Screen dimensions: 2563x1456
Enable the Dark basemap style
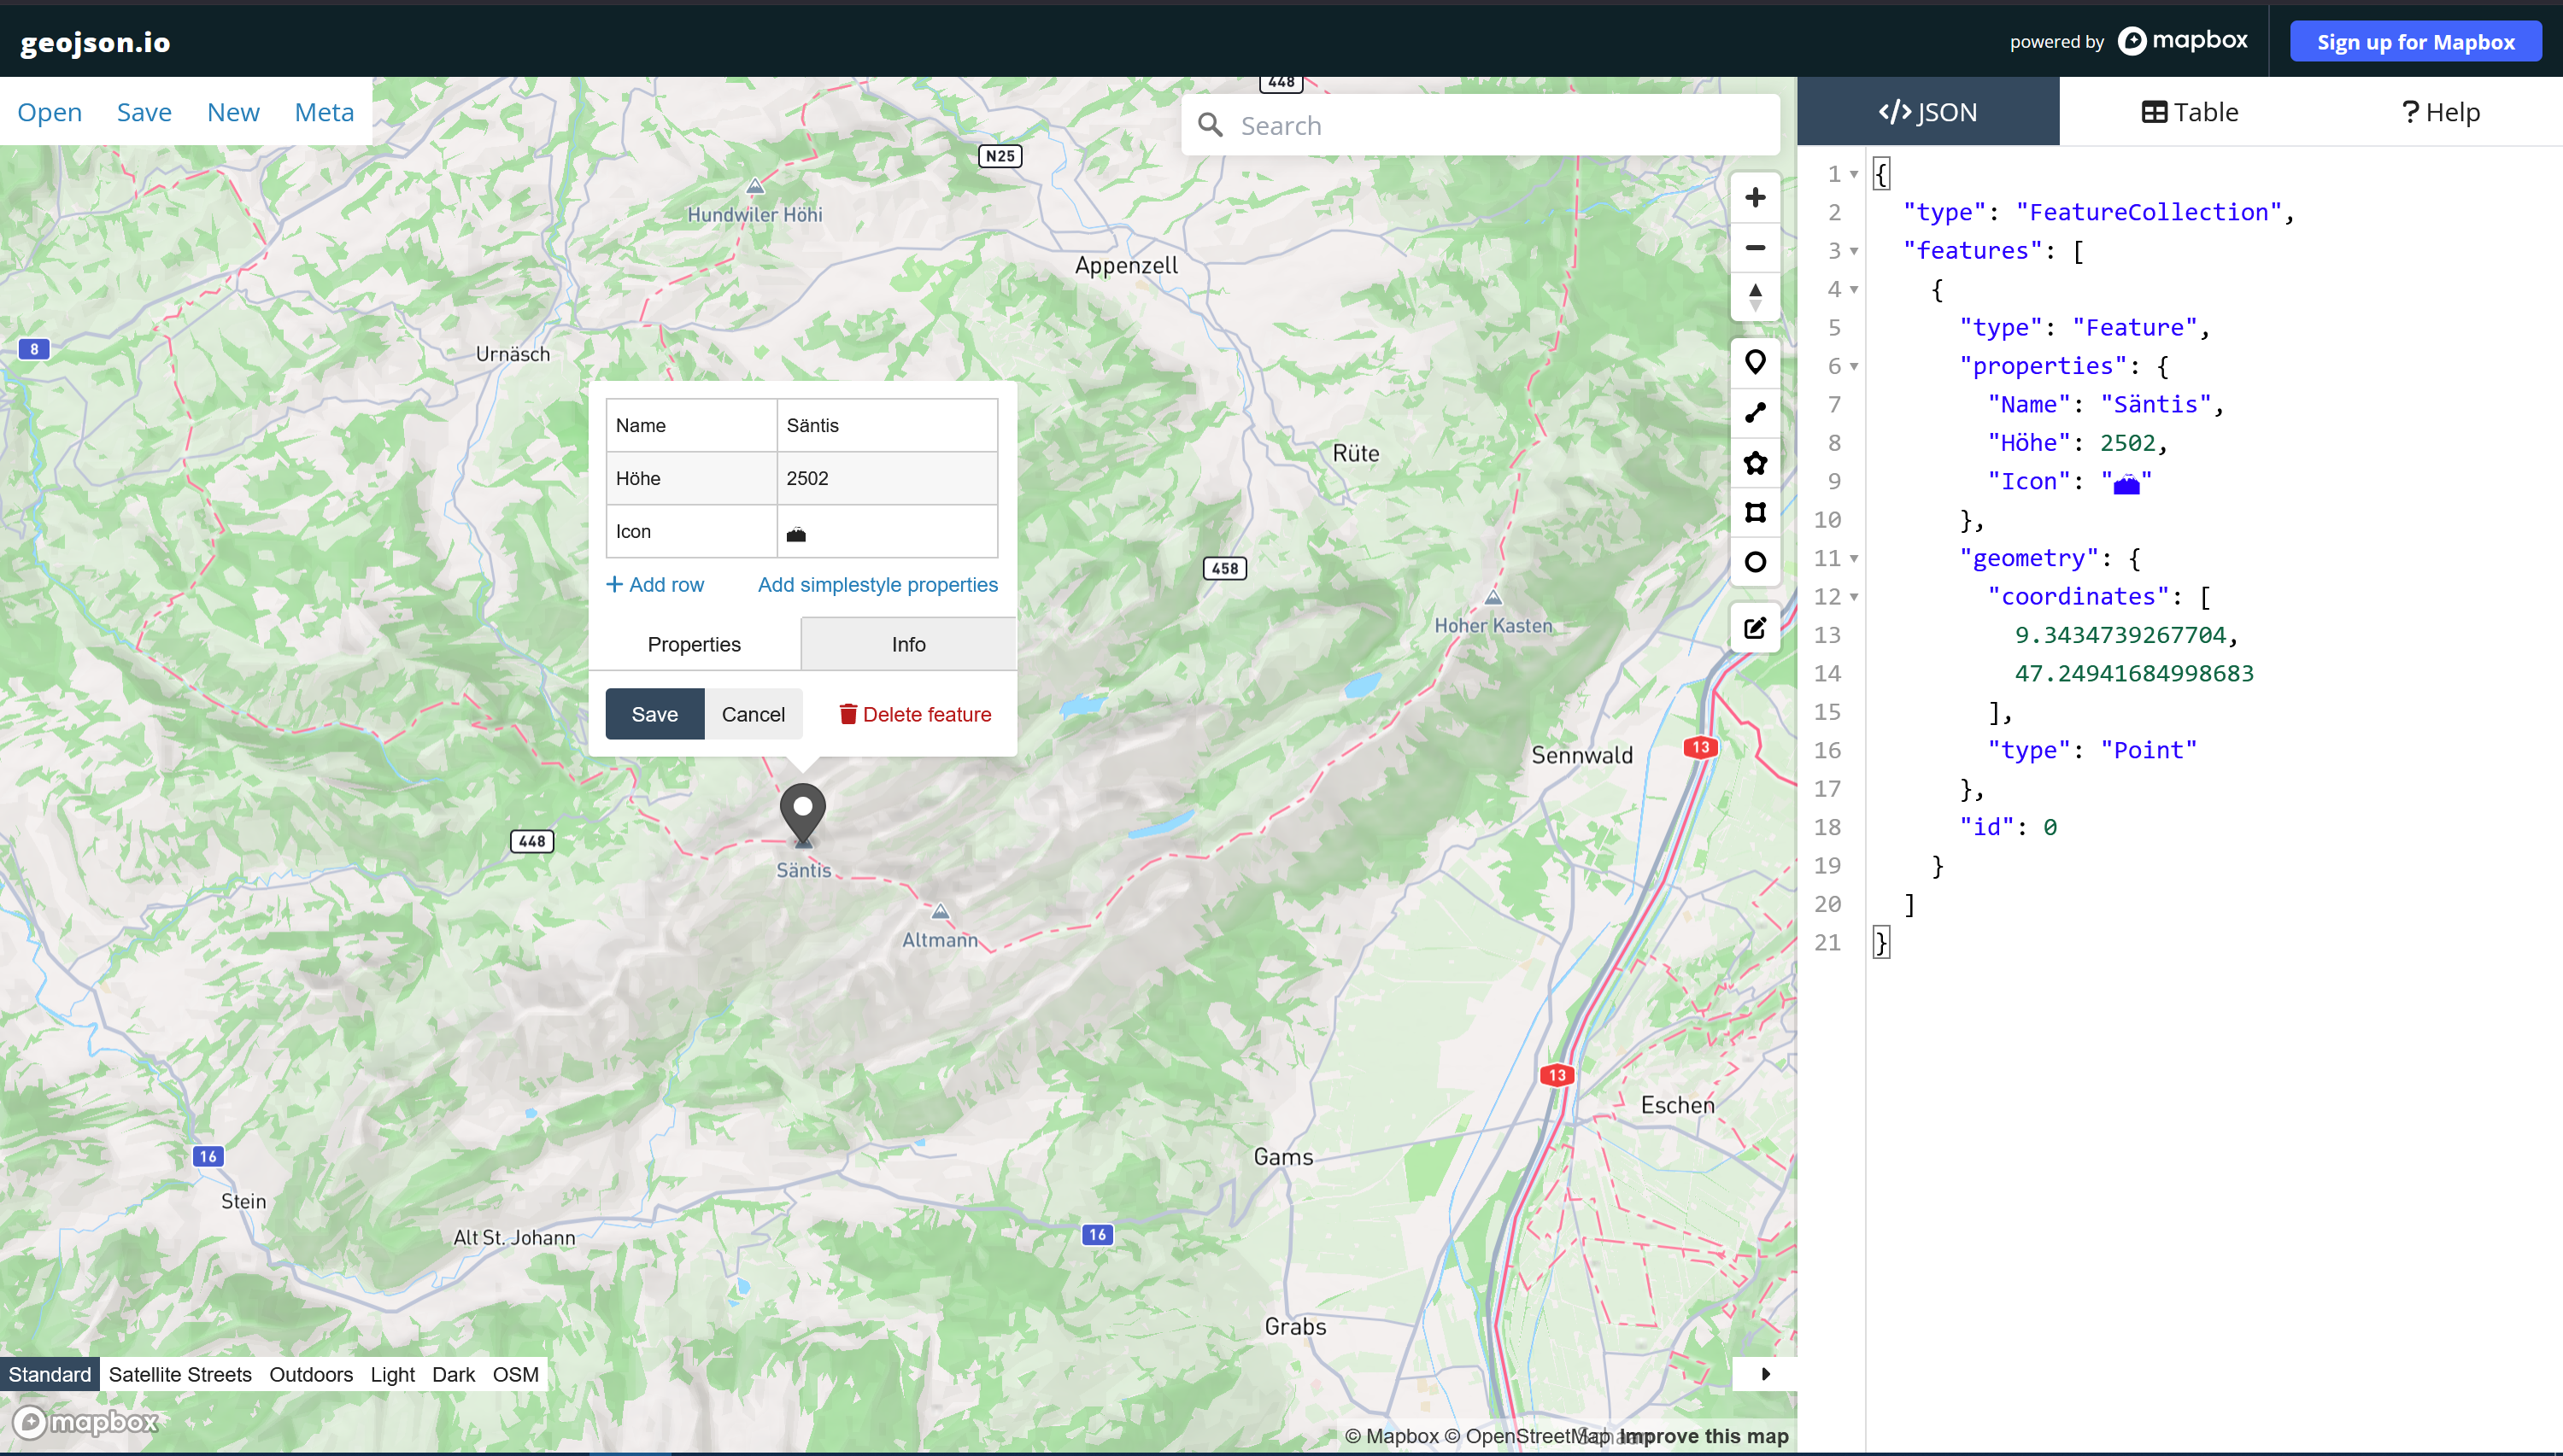[x=452, y=1374]
